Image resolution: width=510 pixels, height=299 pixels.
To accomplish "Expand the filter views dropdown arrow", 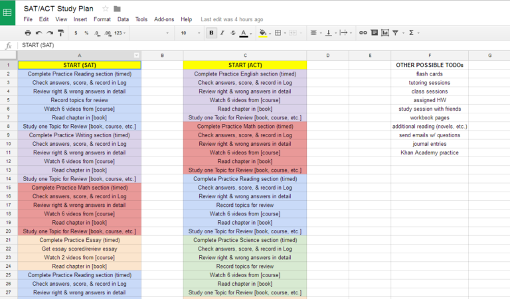I will point(403,33).
